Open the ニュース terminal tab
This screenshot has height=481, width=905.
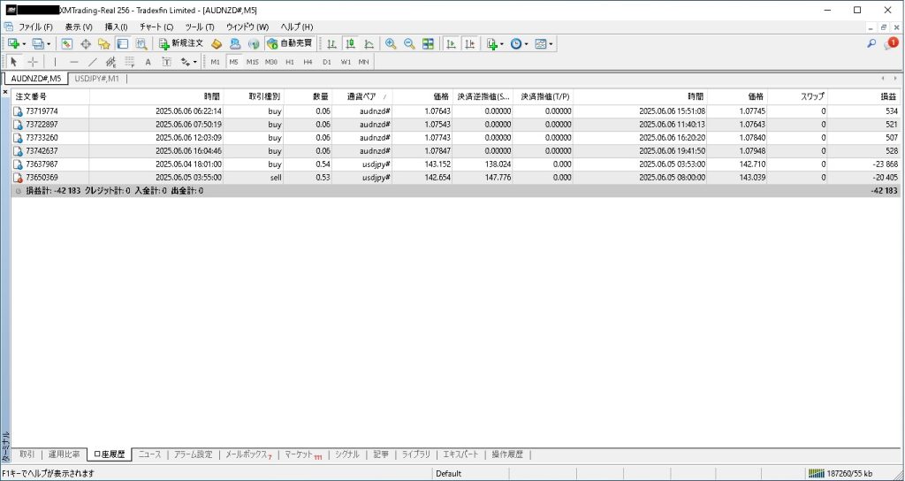[149, 454]
